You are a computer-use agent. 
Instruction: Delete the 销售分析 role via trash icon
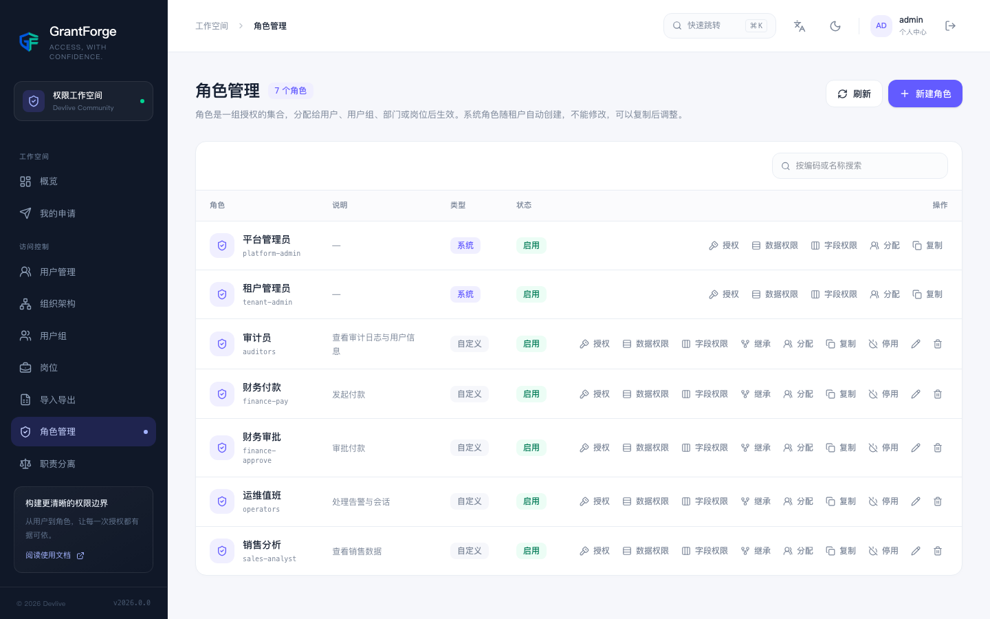click(938, 551)
